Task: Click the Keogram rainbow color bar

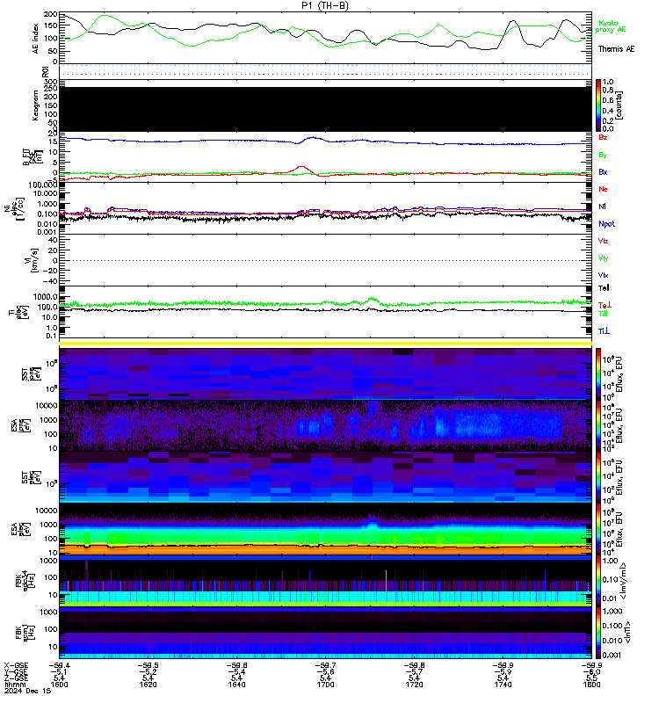Action: (x=598, y=105)
